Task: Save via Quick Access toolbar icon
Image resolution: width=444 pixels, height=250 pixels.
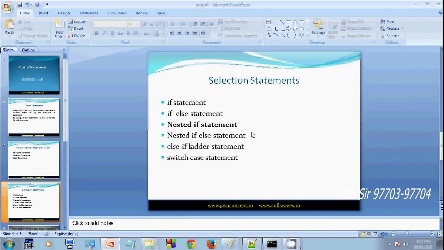Action: click(20, 5)
